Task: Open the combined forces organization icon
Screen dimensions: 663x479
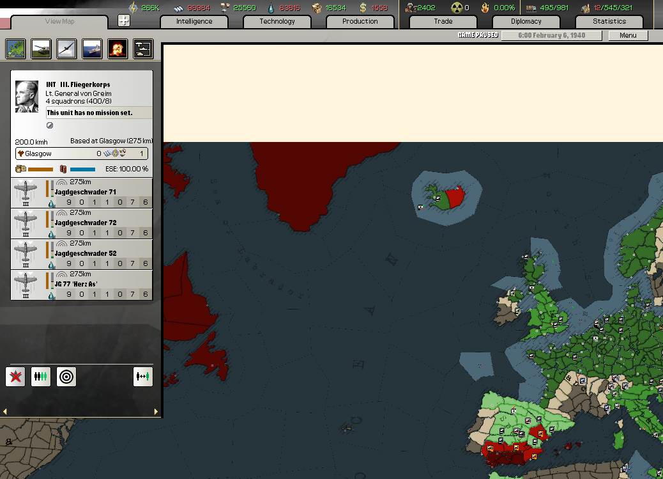Action: pyautogui.click(x=143, y=49)
